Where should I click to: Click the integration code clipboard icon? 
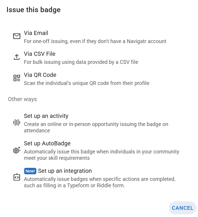pos(17,177)
